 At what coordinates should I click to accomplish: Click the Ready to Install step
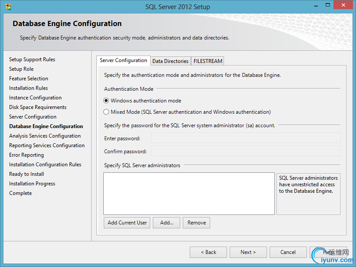pos(26,174)
